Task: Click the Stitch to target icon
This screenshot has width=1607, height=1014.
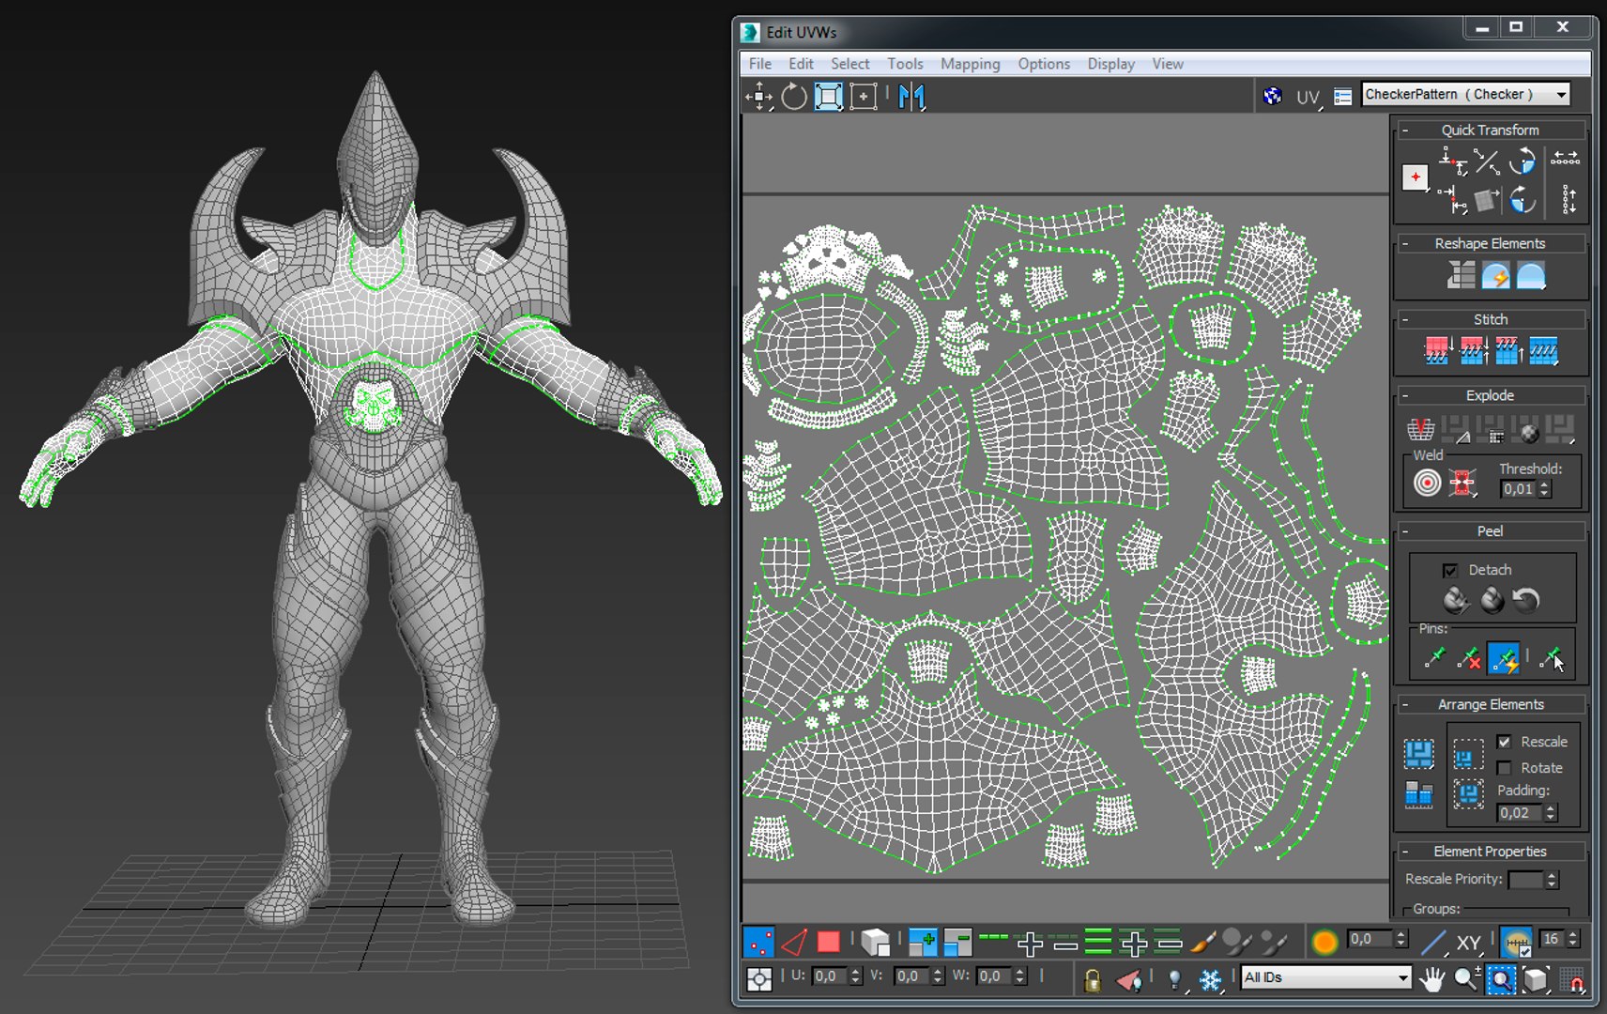Action: tap(1437, 351)
